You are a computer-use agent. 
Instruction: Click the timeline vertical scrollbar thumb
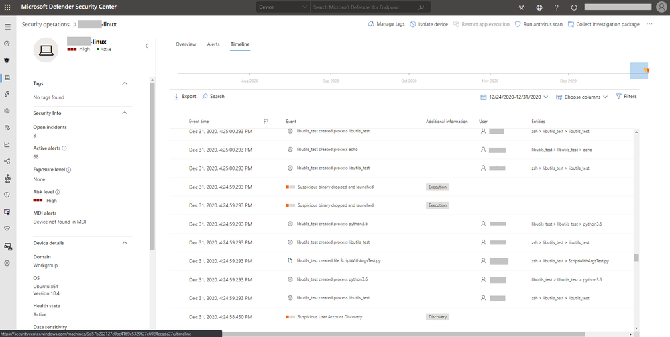pos(636,258)
